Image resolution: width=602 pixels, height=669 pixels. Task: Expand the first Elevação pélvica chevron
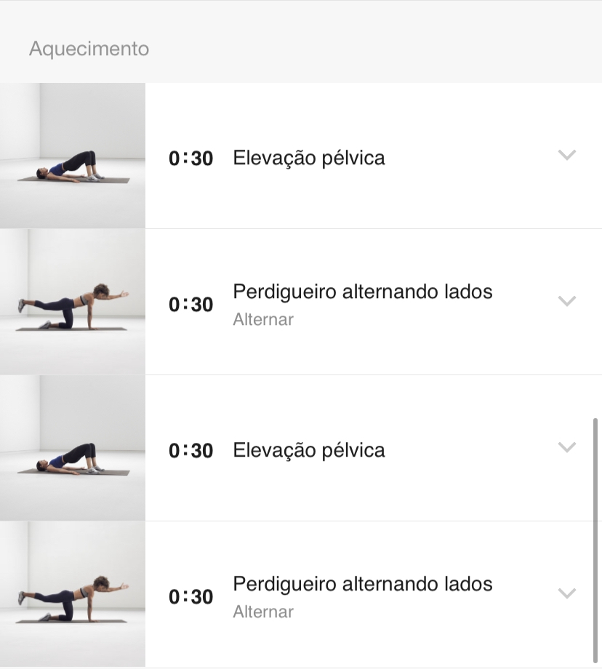[567, 154]
